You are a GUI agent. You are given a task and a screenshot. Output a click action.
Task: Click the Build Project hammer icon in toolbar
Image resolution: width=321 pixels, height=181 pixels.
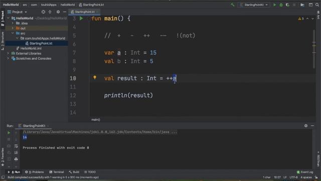coord(232,5)
